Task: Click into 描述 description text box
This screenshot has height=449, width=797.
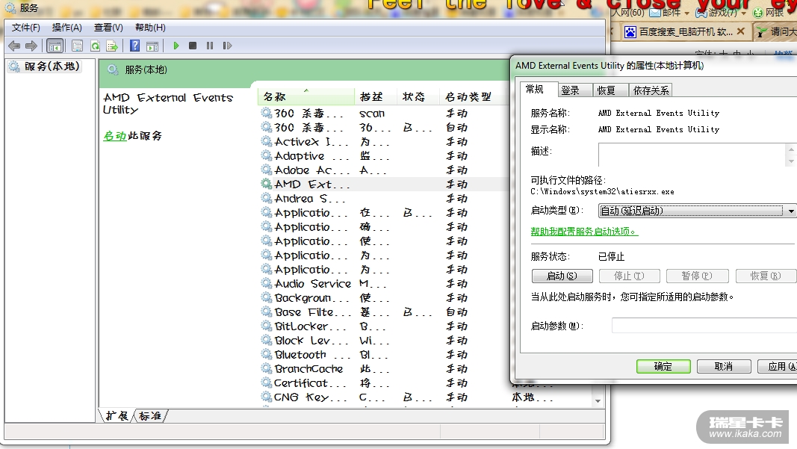Action: (x=693, y=155)
